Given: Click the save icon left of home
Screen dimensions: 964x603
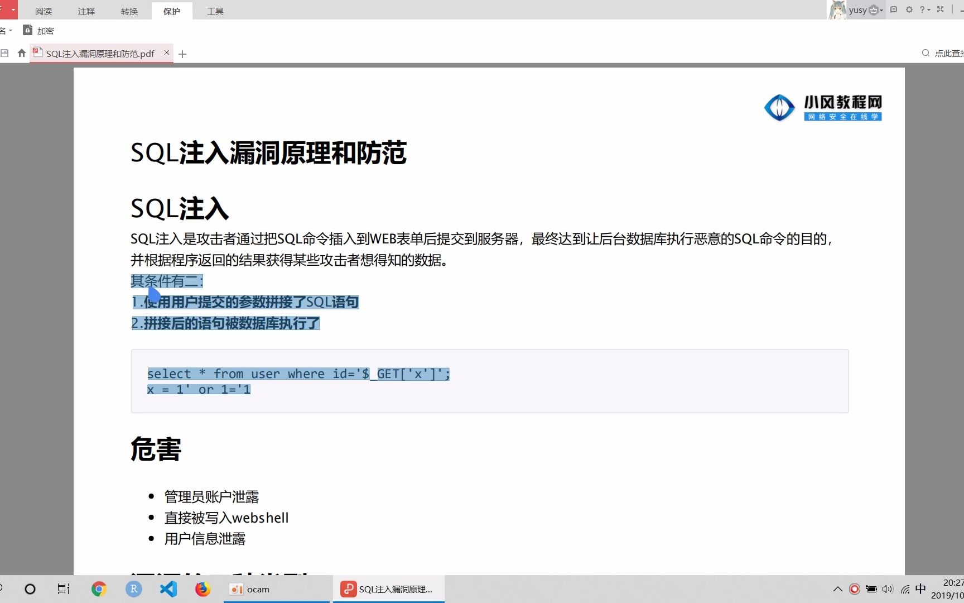Looking at the screenshot, I should pyautogui.click(x=4, y=53).
